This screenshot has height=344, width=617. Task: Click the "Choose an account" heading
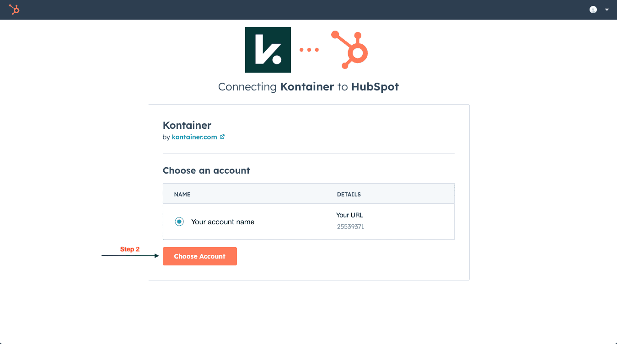(x=206, y=170)
